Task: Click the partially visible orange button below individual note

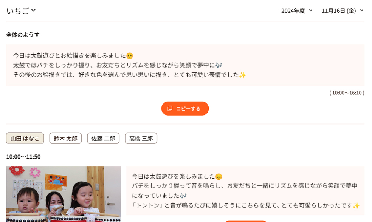Action: [246, 221]
